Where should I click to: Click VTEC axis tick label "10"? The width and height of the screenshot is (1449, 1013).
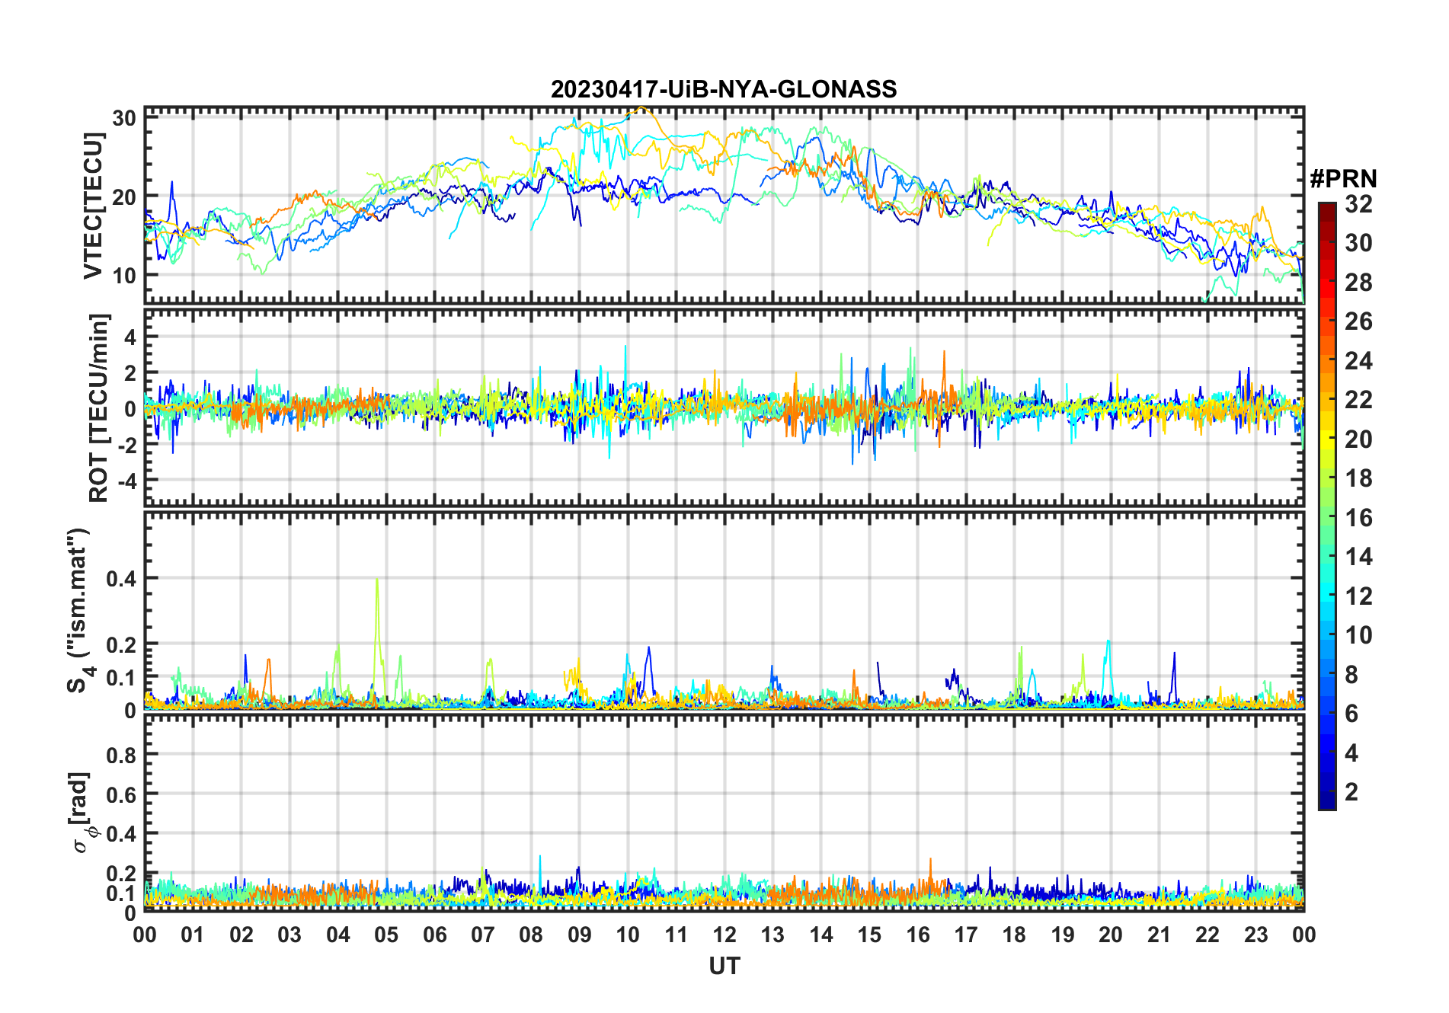click(x=124, y=276)
